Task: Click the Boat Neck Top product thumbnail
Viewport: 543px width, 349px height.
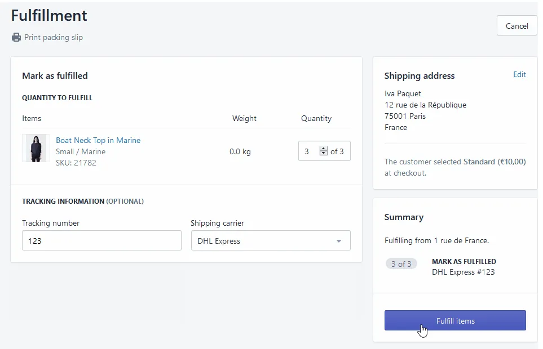Action: tap(36, 148)
